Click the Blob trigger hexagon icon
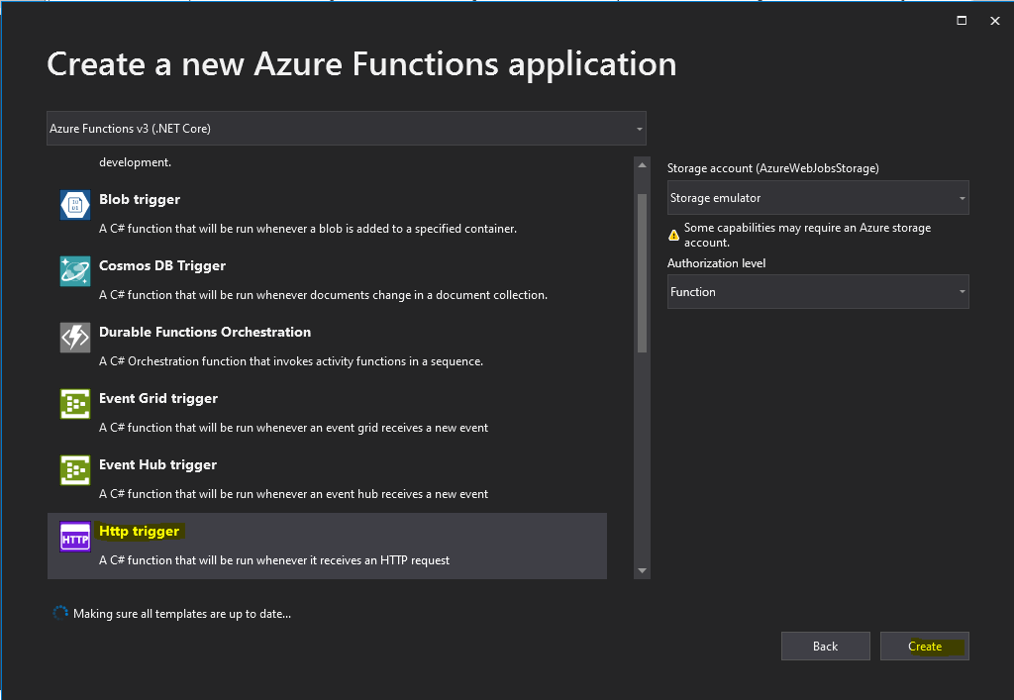 point(75,205)
